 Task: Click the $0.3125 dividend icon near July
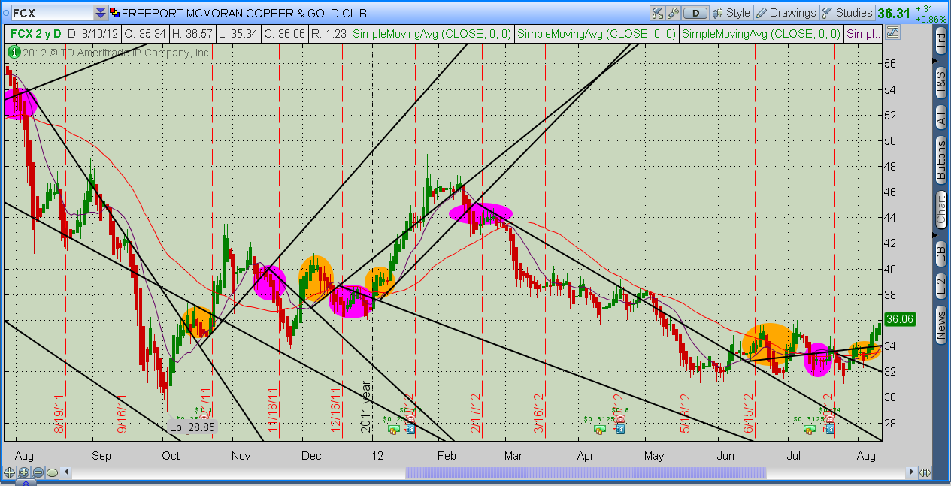pyautogui.click(x=809, y=430)
